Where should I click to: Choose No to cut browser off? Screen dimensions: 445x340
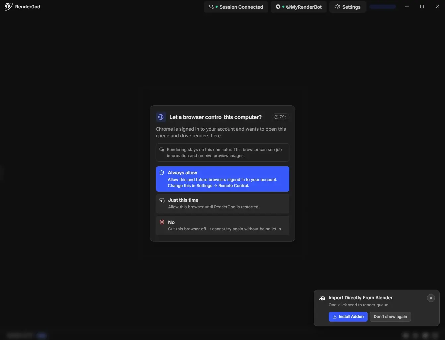pos(222,226)
